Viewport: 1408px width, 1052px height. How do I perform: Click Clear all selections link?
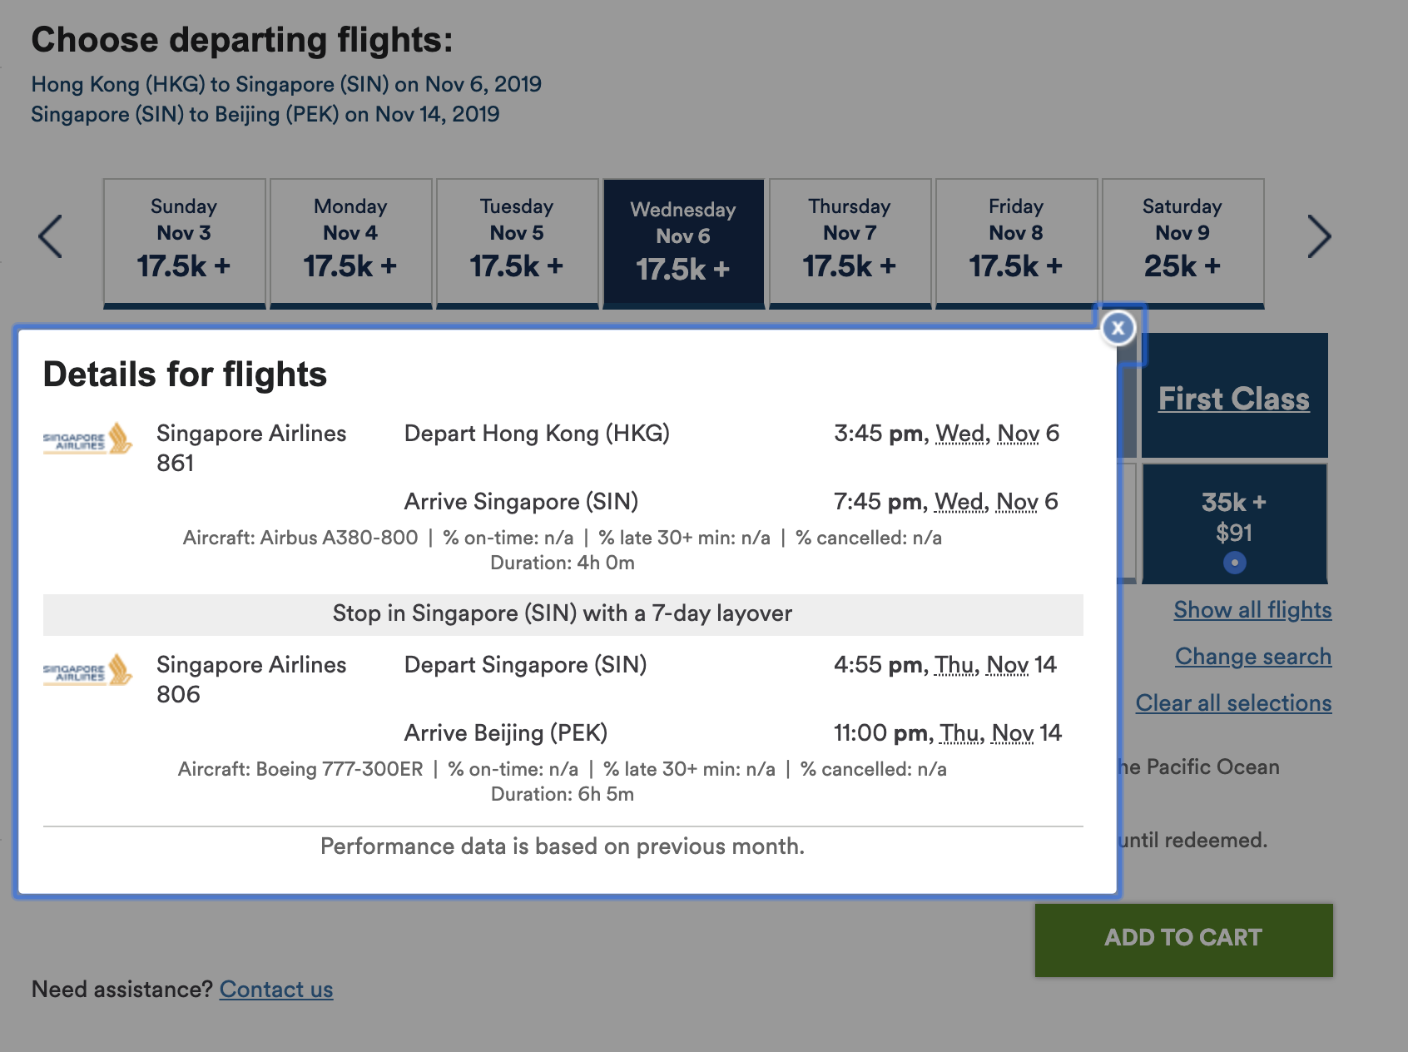(1233, 703)
